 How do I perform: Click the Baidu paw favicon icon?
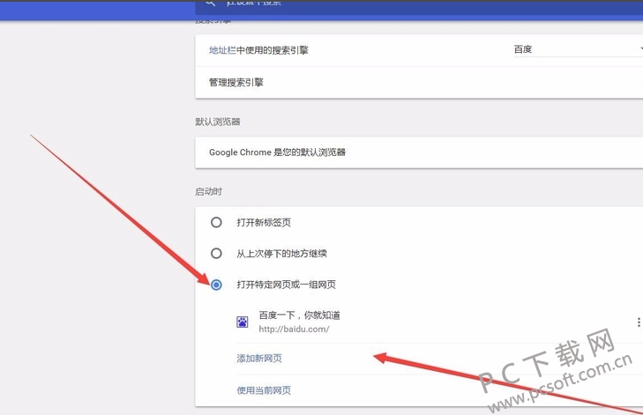[x=243, y=322]
